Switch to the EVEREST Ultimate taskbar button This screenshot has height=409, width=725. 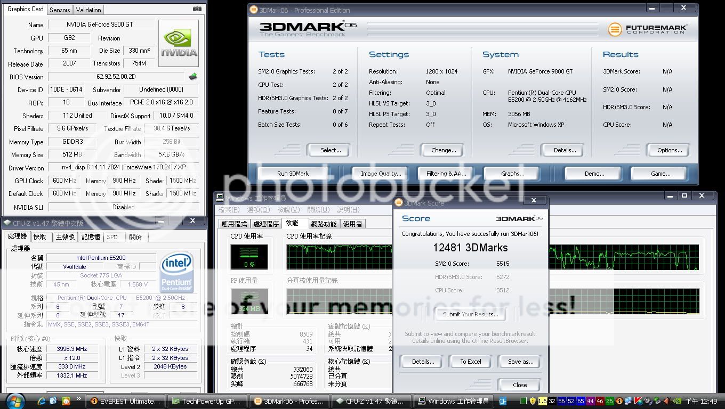[x=126, y=401]
